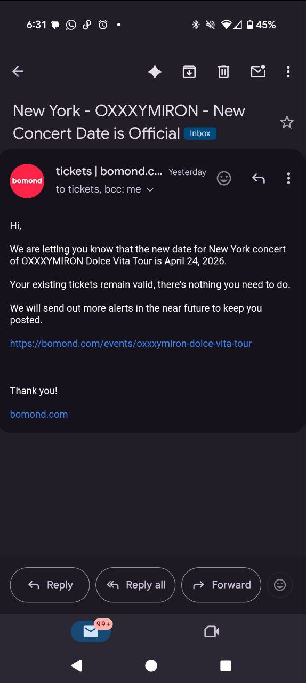
Task: Delete email with trash icon
Action: coord(223,72)
